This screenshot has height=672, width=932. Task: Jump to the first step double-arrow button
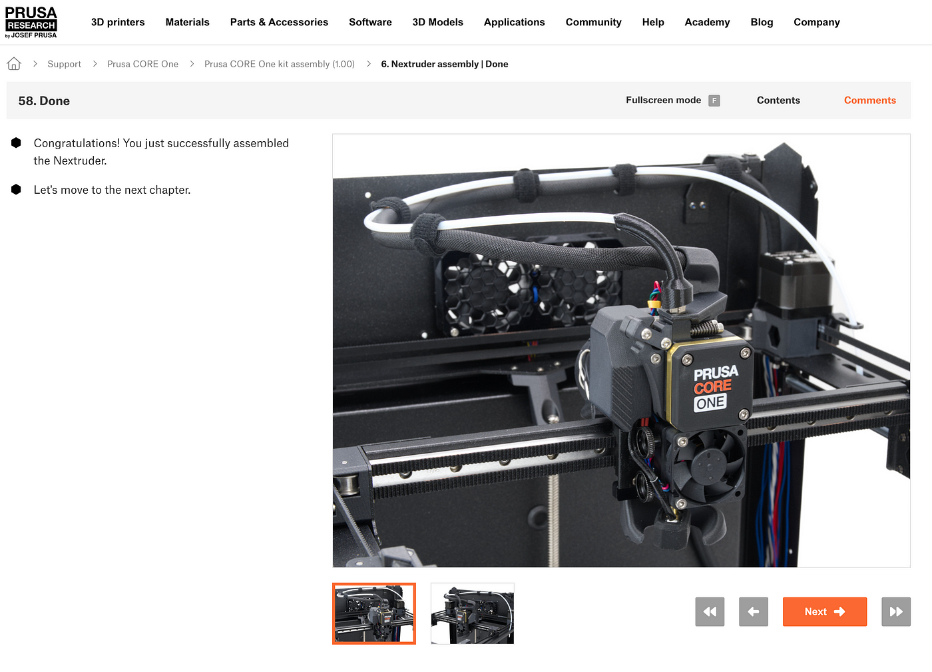point(710,611)
